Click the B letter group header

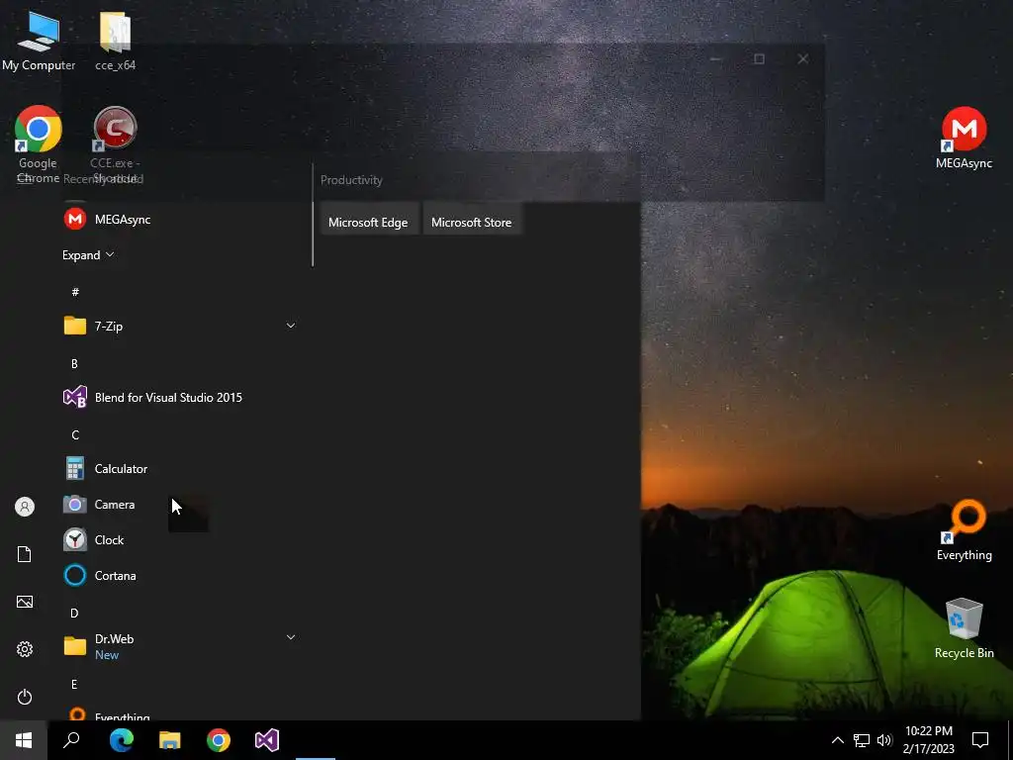(x=74, y=364)
